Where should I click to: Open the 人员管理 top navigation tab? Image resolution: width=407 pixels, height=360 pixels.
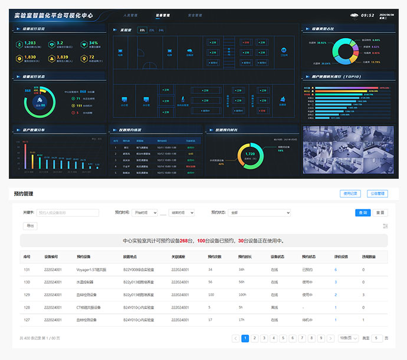pos(131,15)
